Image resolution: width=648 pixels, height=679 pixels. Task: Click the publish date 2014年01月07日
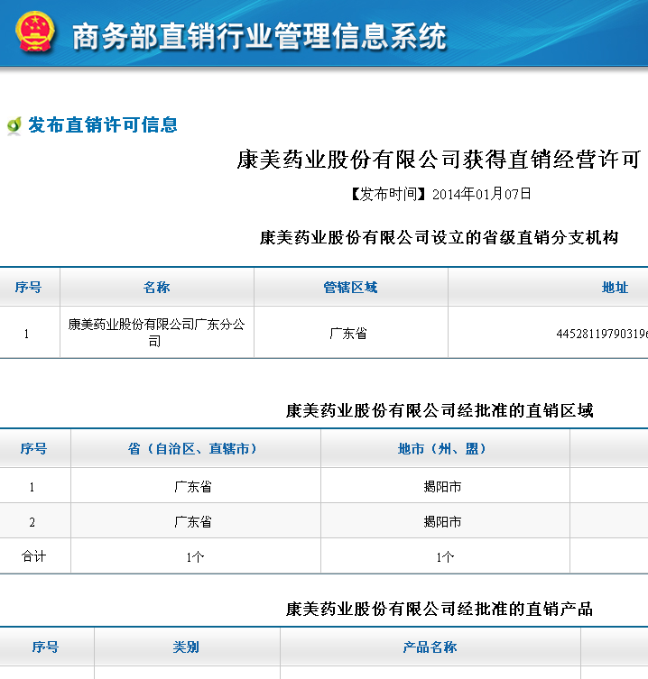coord(481,194)
